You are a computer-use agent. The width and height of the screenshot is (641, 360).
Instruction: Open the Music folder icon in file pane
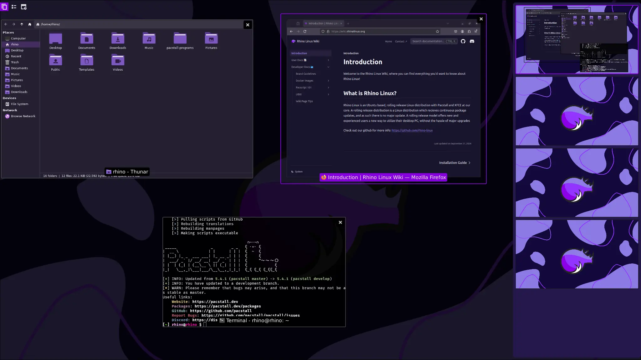[149, 41]
